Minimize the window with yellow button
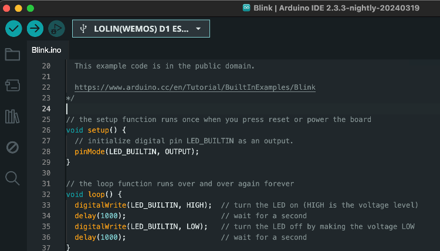Viewport: 440px width, 251px height. [19, 8]
